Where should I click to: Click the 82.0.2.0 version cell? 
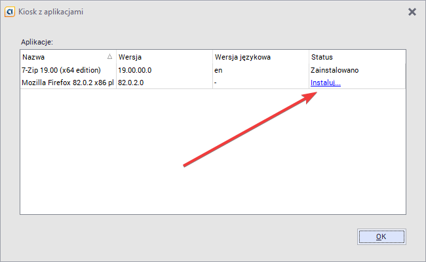pyautogui.click(x=131, y=83)
